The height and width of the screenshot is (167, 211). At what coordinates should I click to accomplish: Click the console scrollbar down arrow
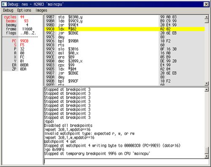click(206, 156)
